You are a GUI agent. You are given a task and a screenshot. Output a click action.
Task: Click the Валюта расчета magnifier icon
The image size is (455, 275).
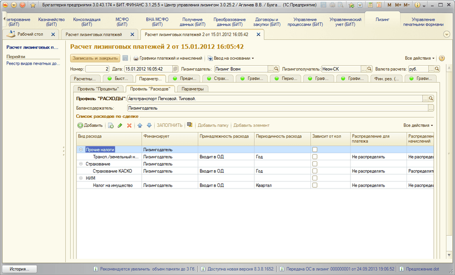pyautogui.click(x=437, y=69)
